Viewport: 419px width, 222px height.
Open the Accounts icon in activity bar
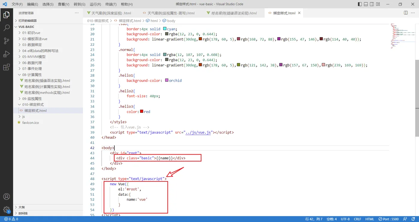click(6, 197)
